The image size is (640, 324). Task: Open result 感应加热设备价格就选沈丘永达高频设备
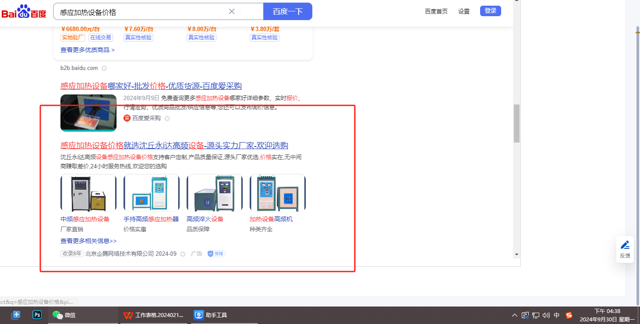174,146
